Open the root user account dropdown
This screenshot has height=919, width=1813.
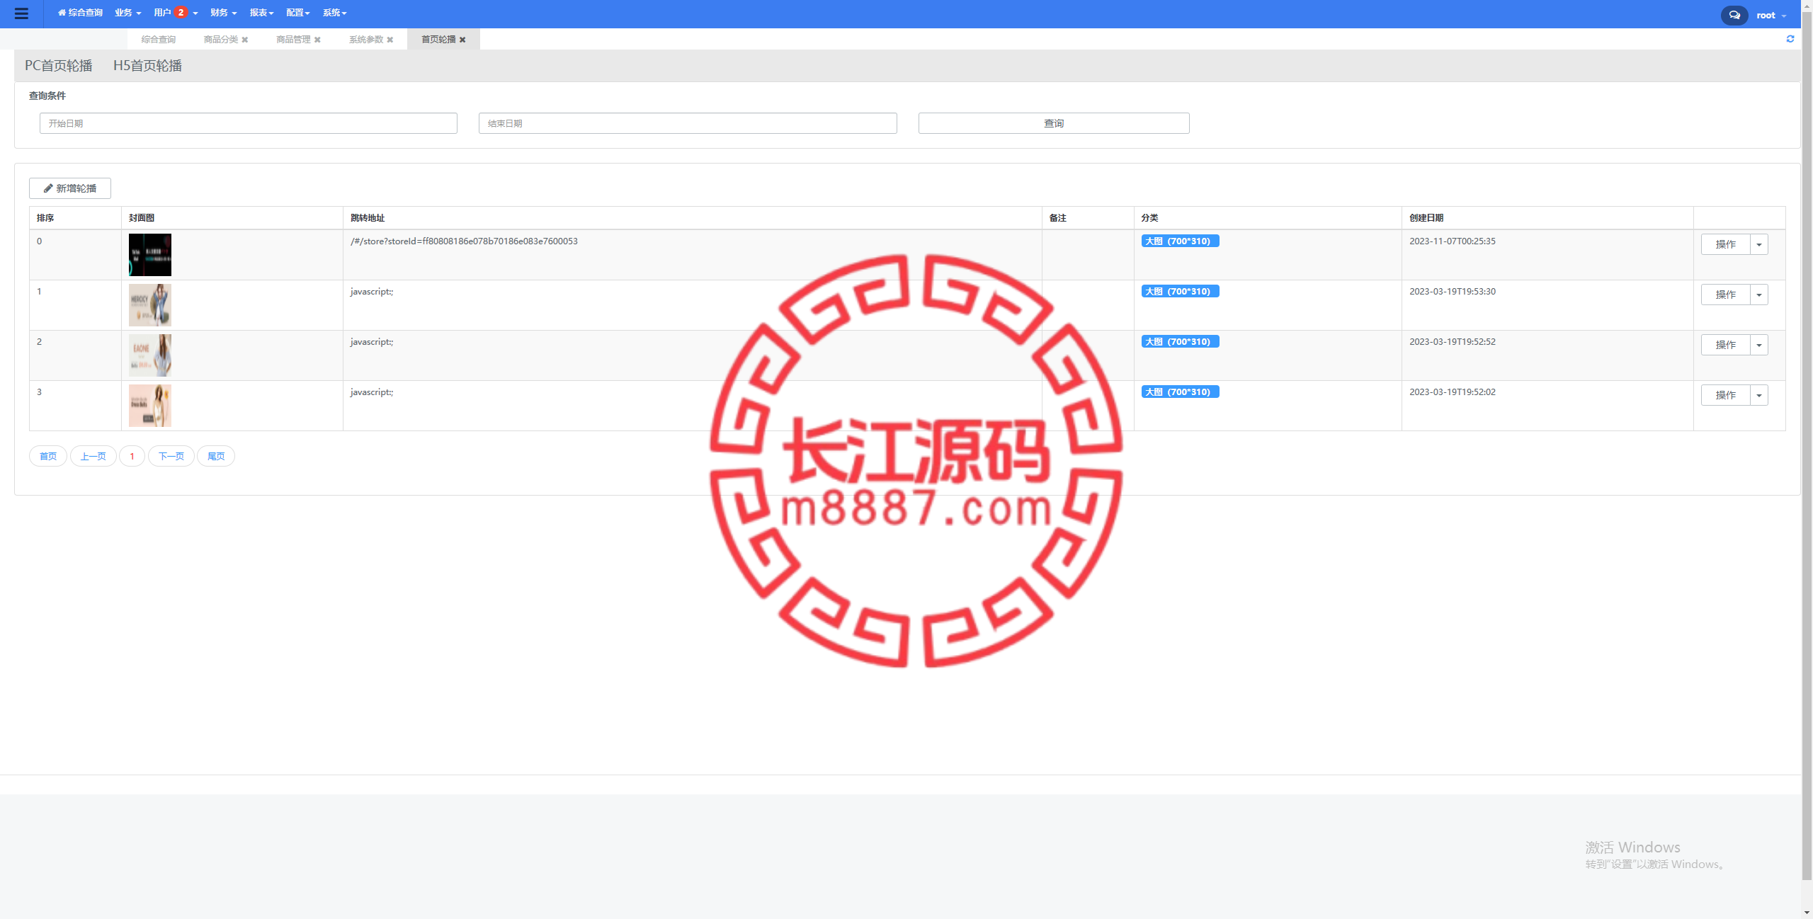(1771, 15)
